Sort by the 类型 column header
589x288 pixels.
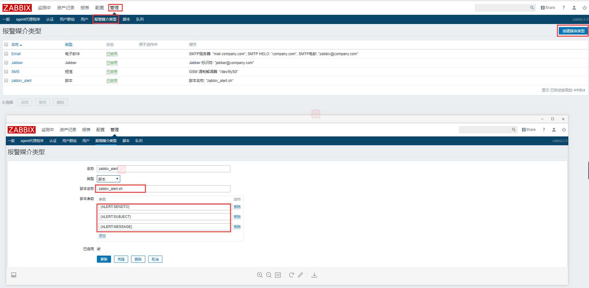[x=69, y=45]
